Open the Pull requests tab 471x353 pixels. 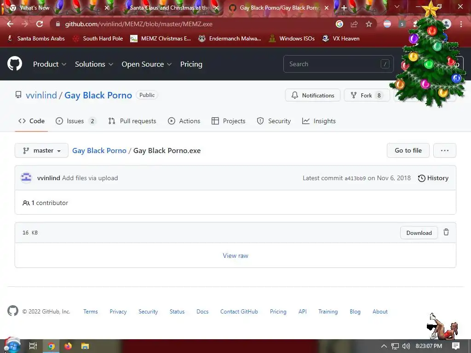[x=132, y=121]
